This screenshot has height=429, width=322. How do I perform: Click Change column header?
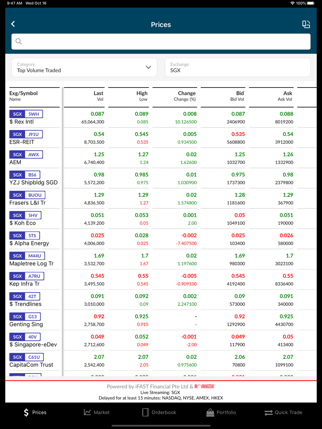coord(187,93)
